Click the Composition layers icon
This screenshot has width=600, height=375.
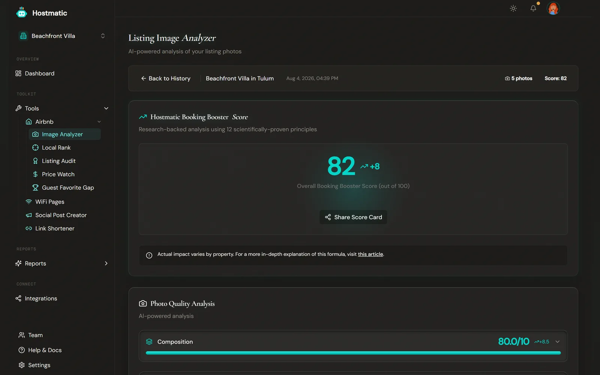(x=149, y=342)
